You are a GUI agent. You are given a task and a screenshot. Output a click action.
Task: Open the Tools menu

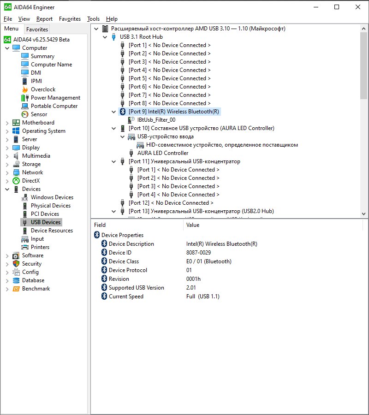coord(94,19)
